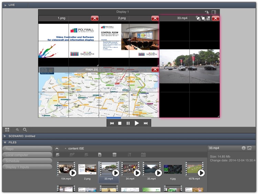This screenshot has width=258, height=194.
Task: Expand the LIVE section
Action: pyautogui.click(x=6, y=5)
